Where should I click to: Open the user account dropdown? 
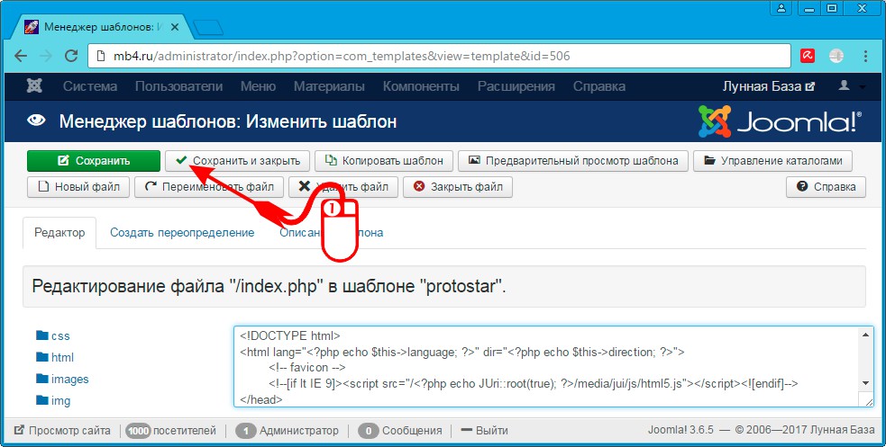click(852, 86)
